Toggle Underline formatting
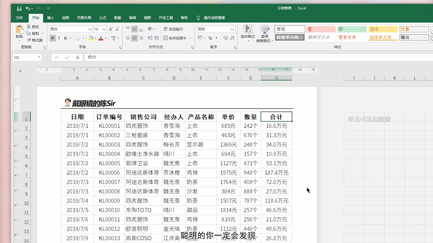The image size is (433, 243). pyautogui.click(x=65, y=38)
